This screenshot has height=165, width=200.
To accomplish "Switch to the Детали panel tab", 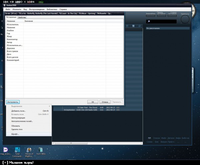I will [x=171, y=138].
